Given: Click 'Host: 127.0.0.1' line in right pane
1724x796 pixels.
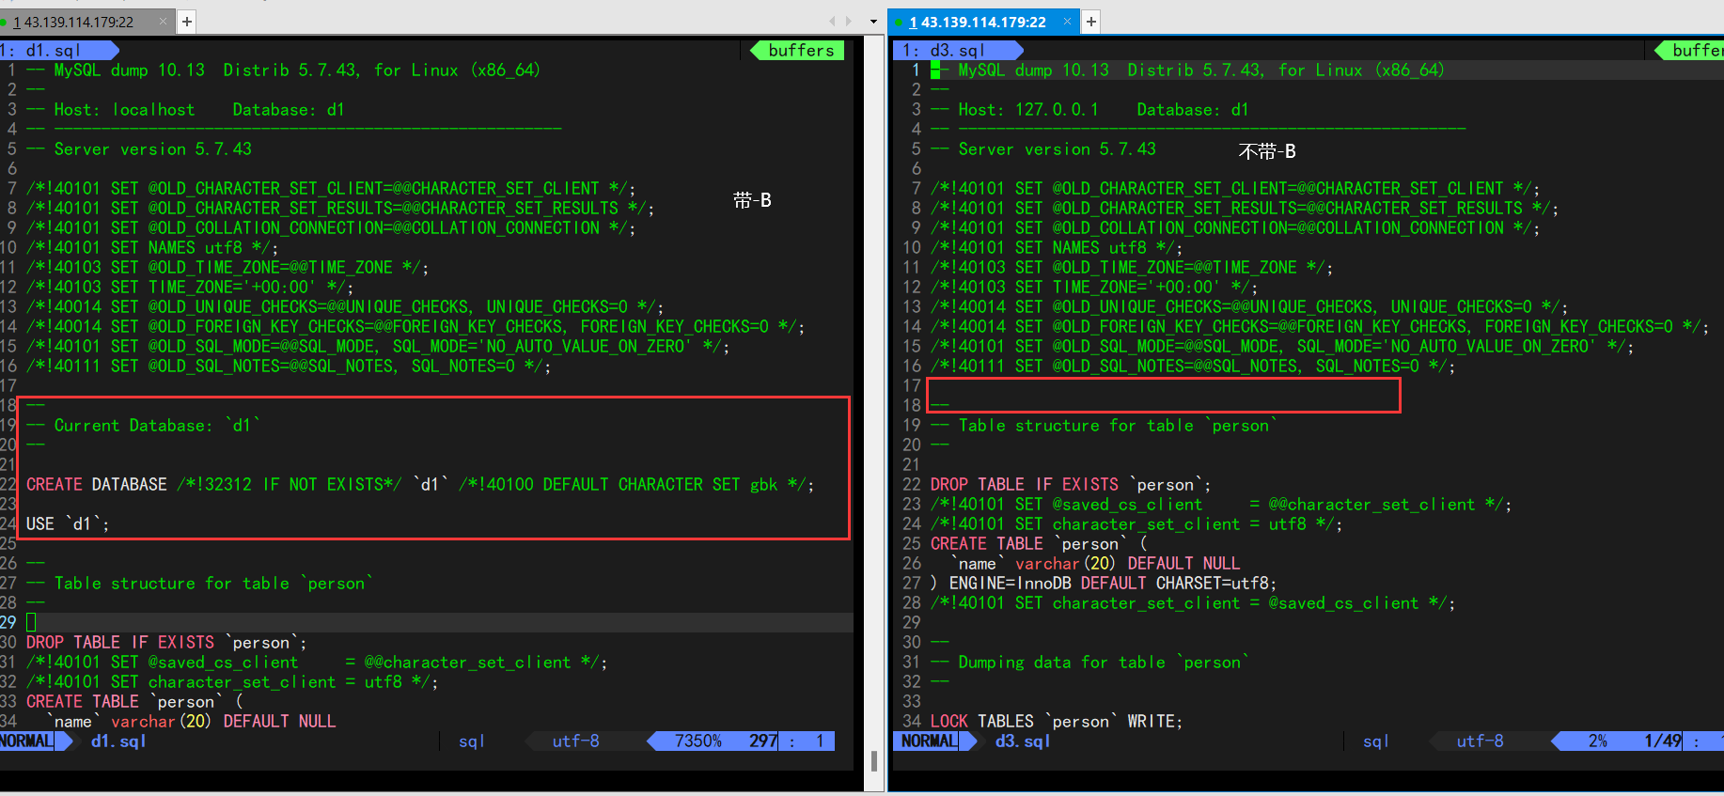Looking at the screenshot, I should pyautogui.click(x=1089, y=110).
